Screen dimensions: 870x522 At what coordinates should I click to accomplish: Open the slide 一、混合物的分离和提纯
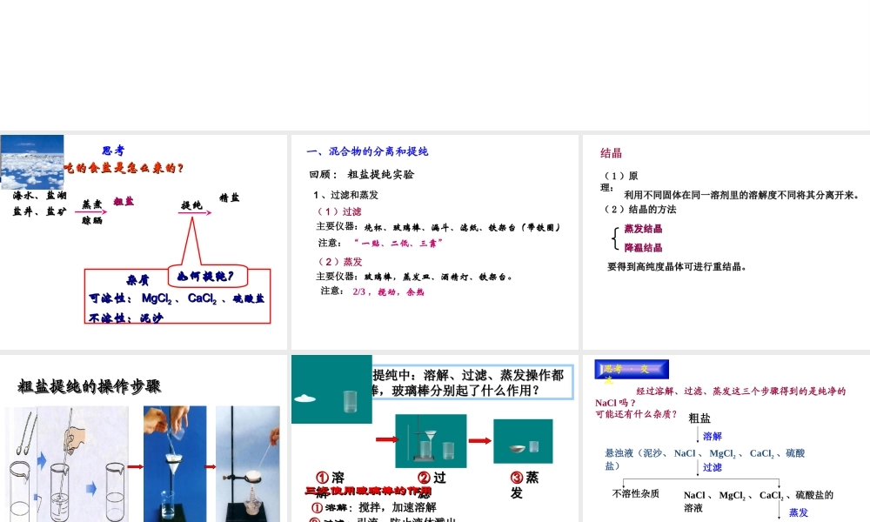pos(434,242)
